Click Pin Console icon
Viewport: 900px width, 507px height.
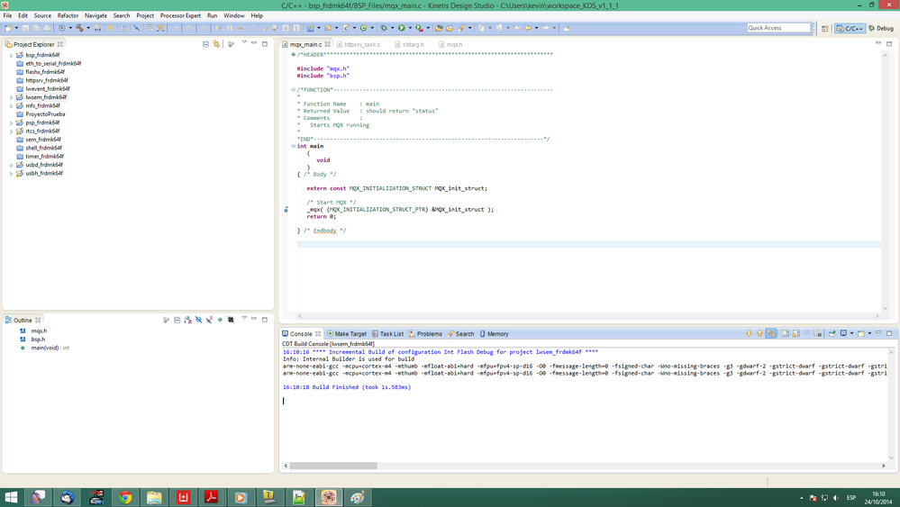832,333
